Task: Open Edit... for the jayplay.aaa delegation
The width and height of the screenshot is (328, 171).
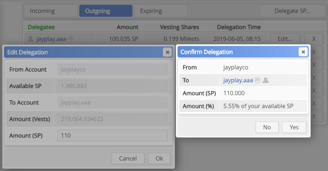Action: pyautogui.click(x=285, y=38)
